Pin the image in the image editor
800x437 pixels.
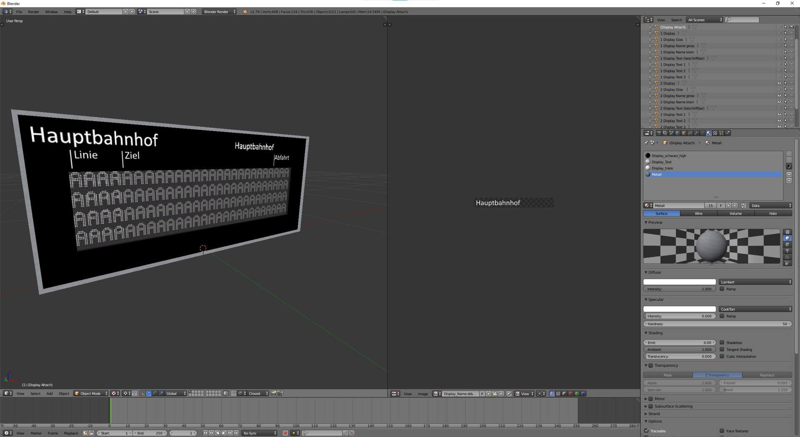(509, 394)
